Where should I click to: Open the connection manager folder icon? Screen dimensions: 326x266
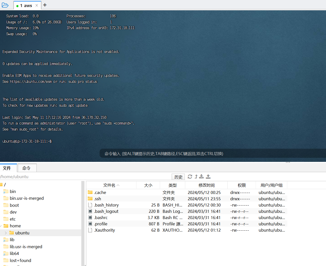tap(5, 5)
